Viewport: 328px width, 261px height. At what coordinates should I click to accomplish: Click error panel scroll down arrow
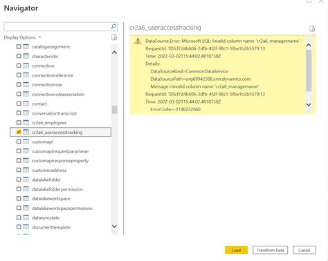tap(309, 104)
